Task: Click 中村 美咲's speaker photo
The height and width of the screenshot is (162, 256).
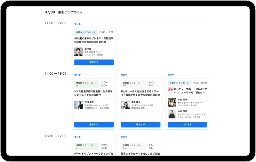Action: click(x=172, y=102)
